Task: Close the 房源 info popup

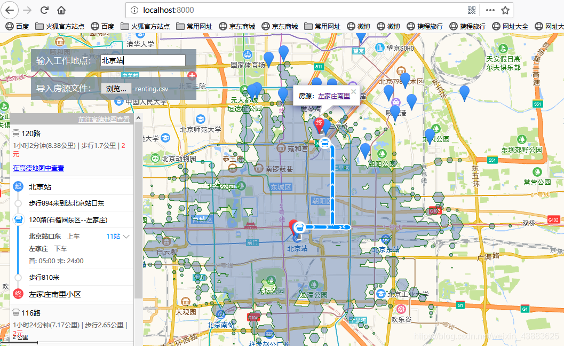Action: (354, 91)
